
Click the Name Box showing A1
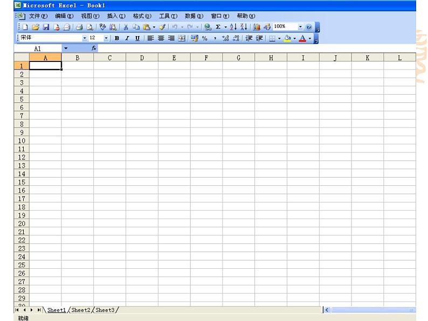click(38, 48)
